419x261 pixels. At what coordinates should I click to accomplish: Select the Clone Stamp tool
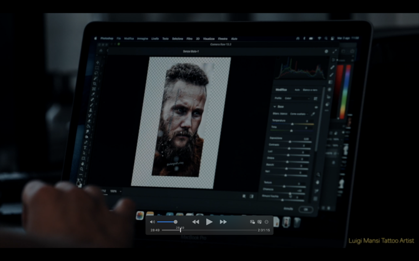pos(90,110)
